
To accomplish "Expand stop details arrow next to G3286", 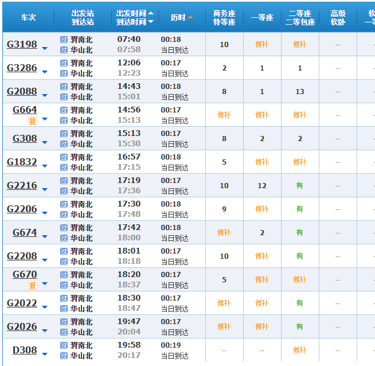I will (45, 72).
